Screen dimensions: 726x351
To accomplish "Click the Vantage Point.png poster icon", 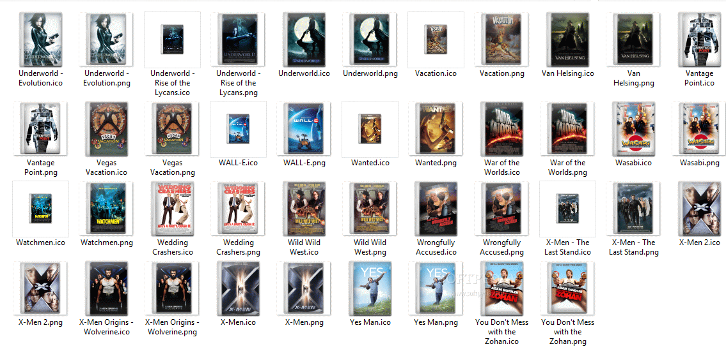I will (x=41, y=128).
